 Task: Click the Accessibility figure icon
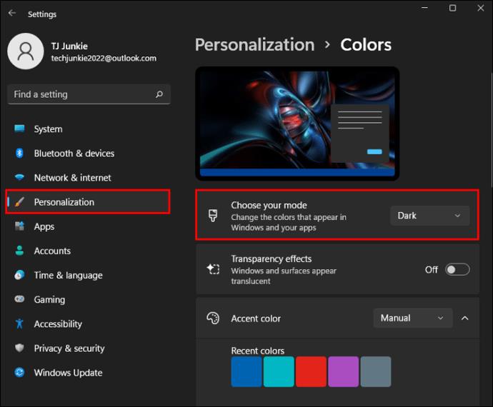coord(19,323)
